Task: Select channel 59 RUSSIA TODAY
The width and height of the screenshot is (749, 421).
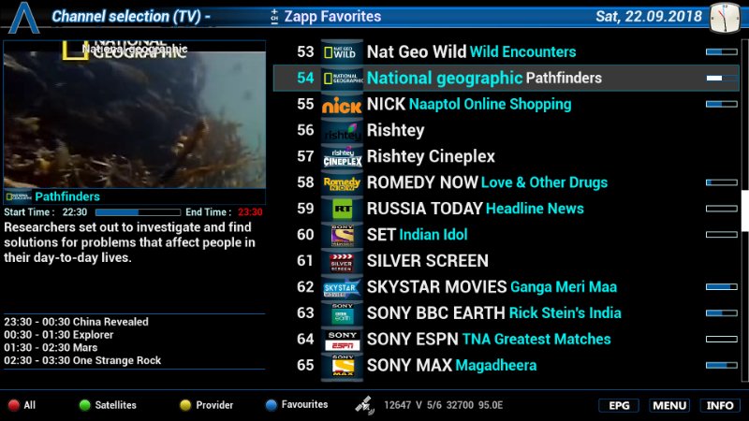Action: (x=506, y=209)
